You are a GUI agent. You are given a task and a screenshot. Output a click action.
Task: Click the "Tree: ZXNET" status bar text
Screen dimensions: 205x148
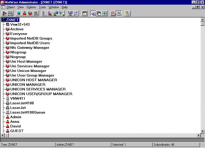(9, 145)
